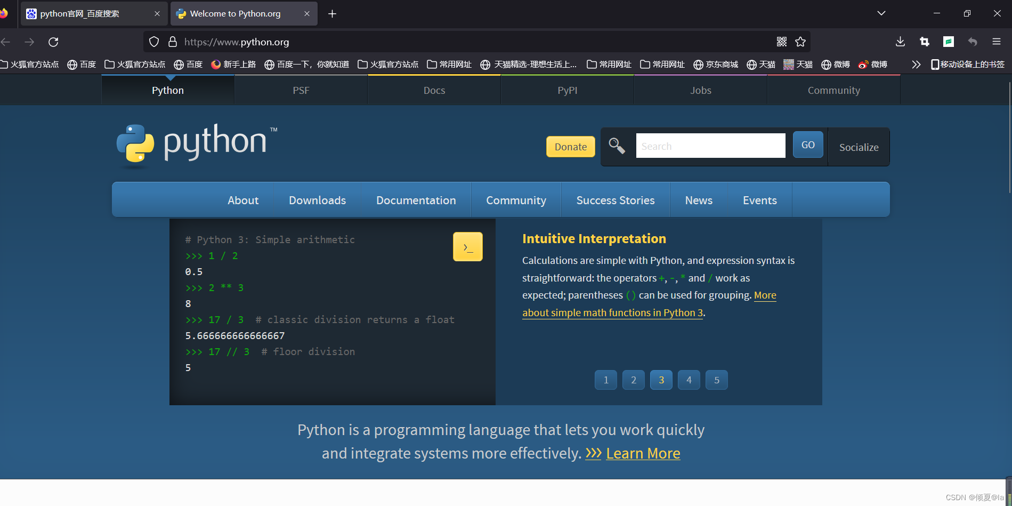Click the screenshot crop tool icon
The height and width of the screenshot is (506, 1012).
(x=925, y=42)
